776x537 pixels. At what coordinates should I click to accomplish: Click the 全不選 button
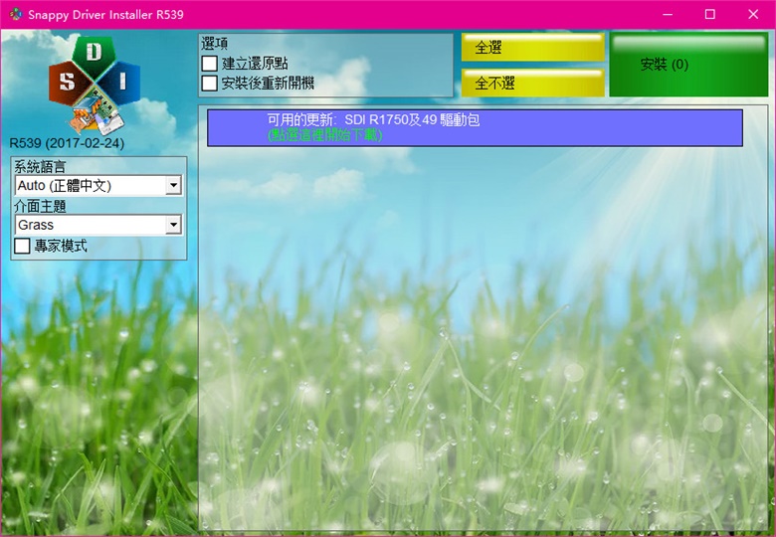(x=533, y=83)
